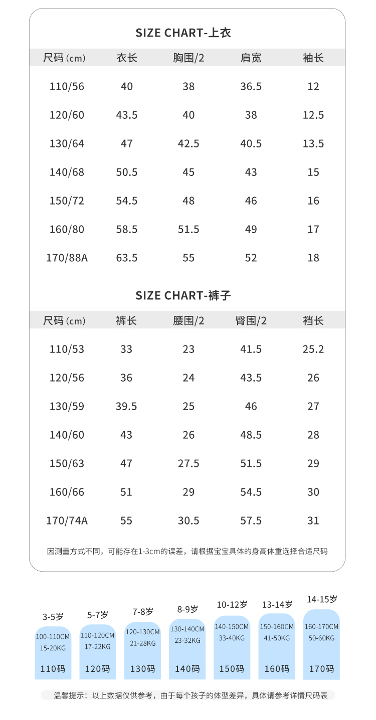
Task: Click the 腰围/2 column header
Action: [189, 320]
